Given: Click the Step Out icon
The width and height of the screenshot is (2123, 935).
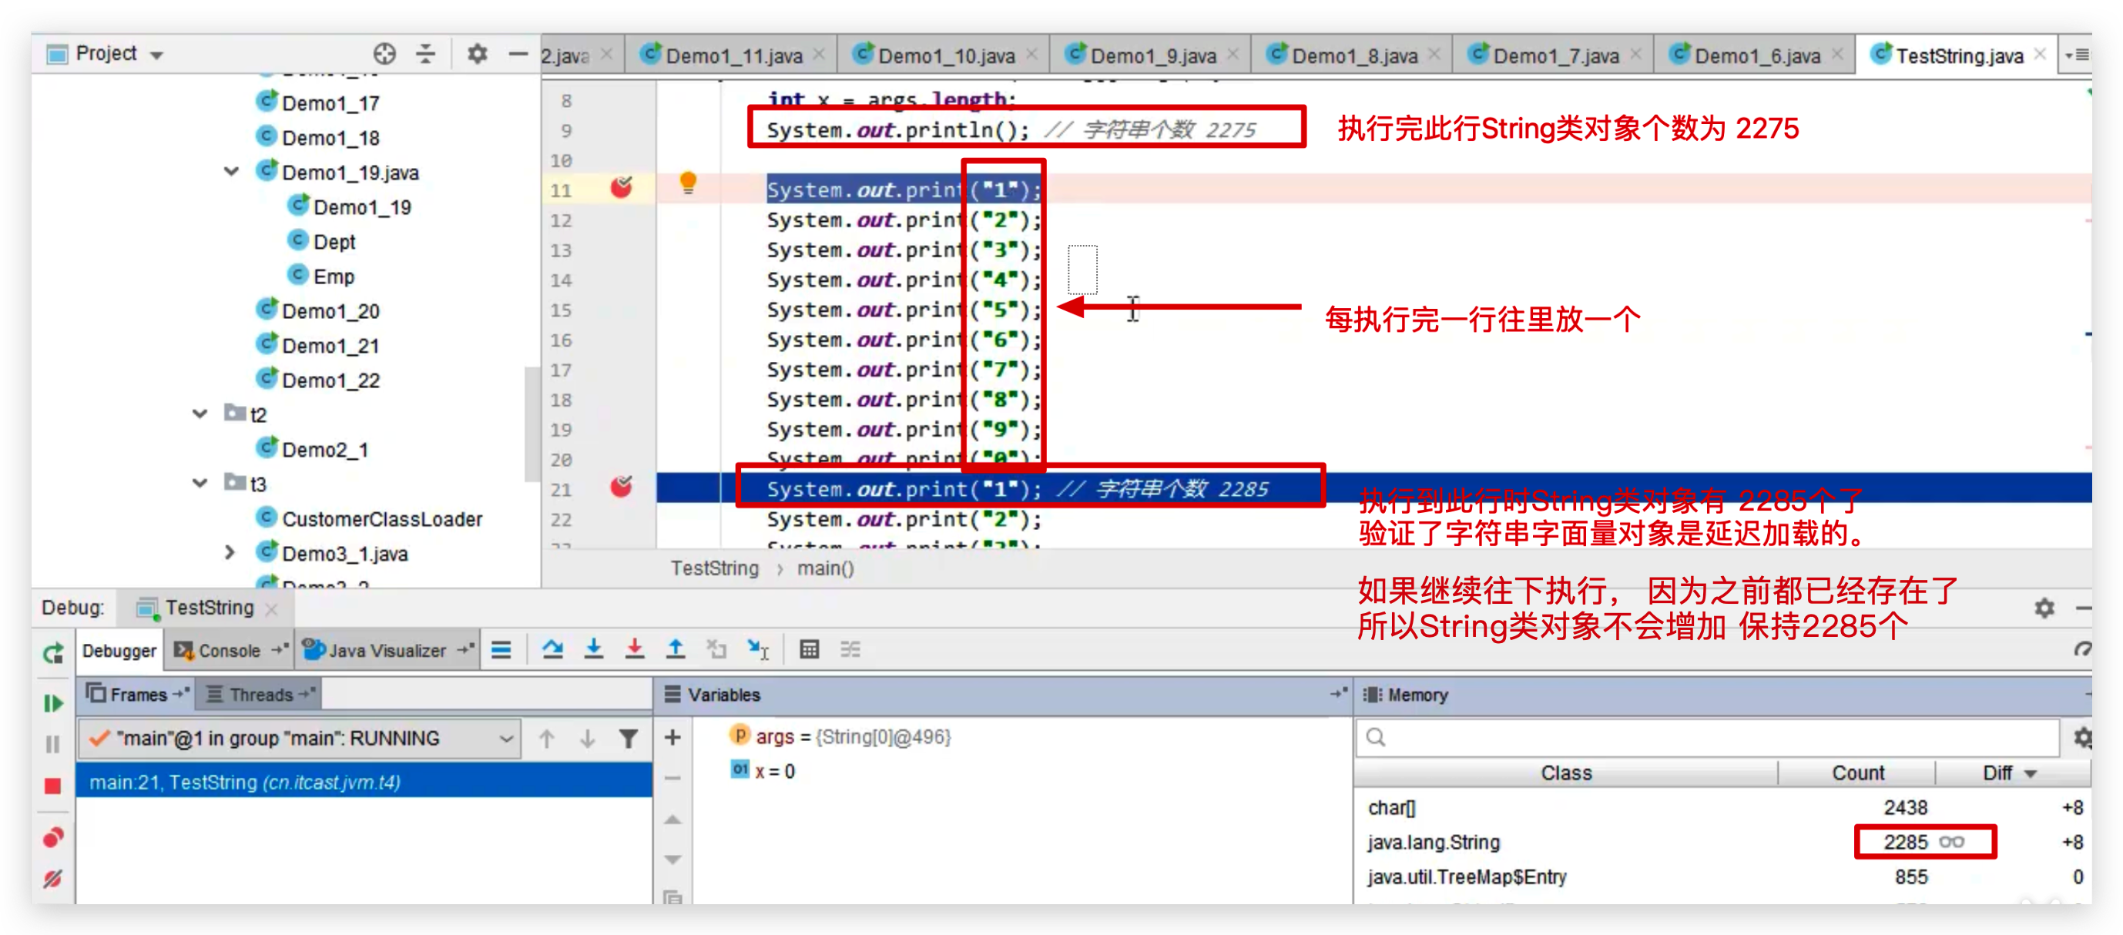Looking at the screenshot, I should 676,649.
